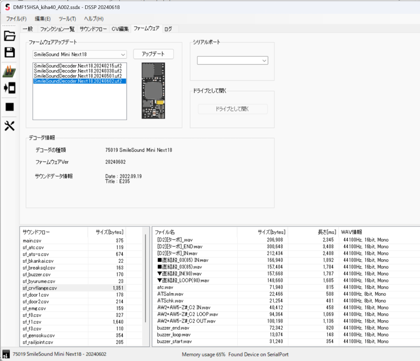Click the ドライブとして開く button

click(x=233, y=109)
